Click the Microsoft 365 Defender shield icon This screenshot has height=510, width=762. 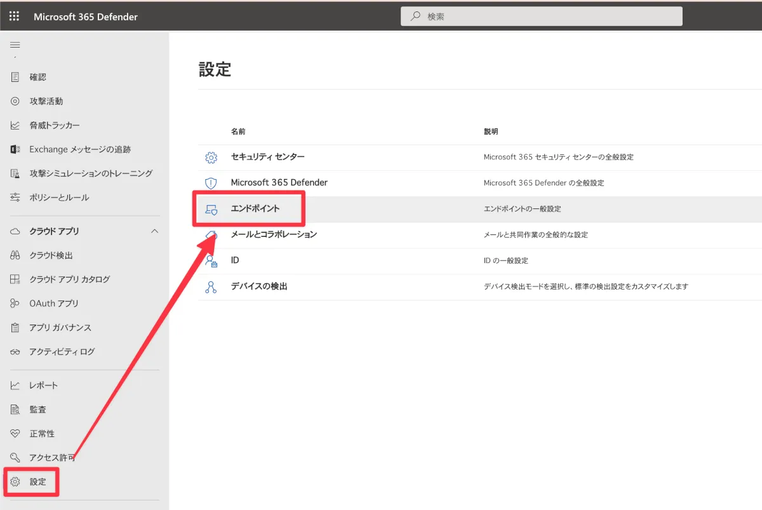tap(211, 183)
